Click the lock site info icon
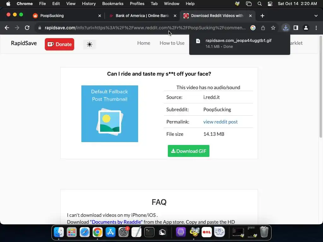Viewport: 323px width, 242px height. click(40, 28)
